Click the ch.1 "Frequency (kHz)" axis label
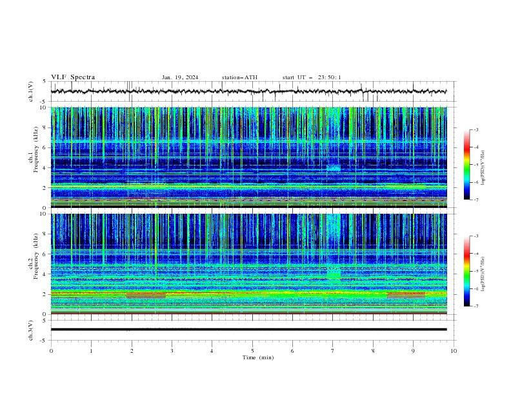 pos(36,149)
